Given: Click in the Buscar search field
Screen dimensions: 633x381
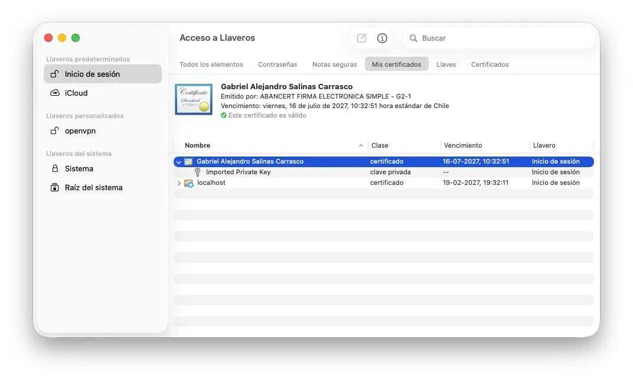Looking at the screenshot, I should point(499,38).
